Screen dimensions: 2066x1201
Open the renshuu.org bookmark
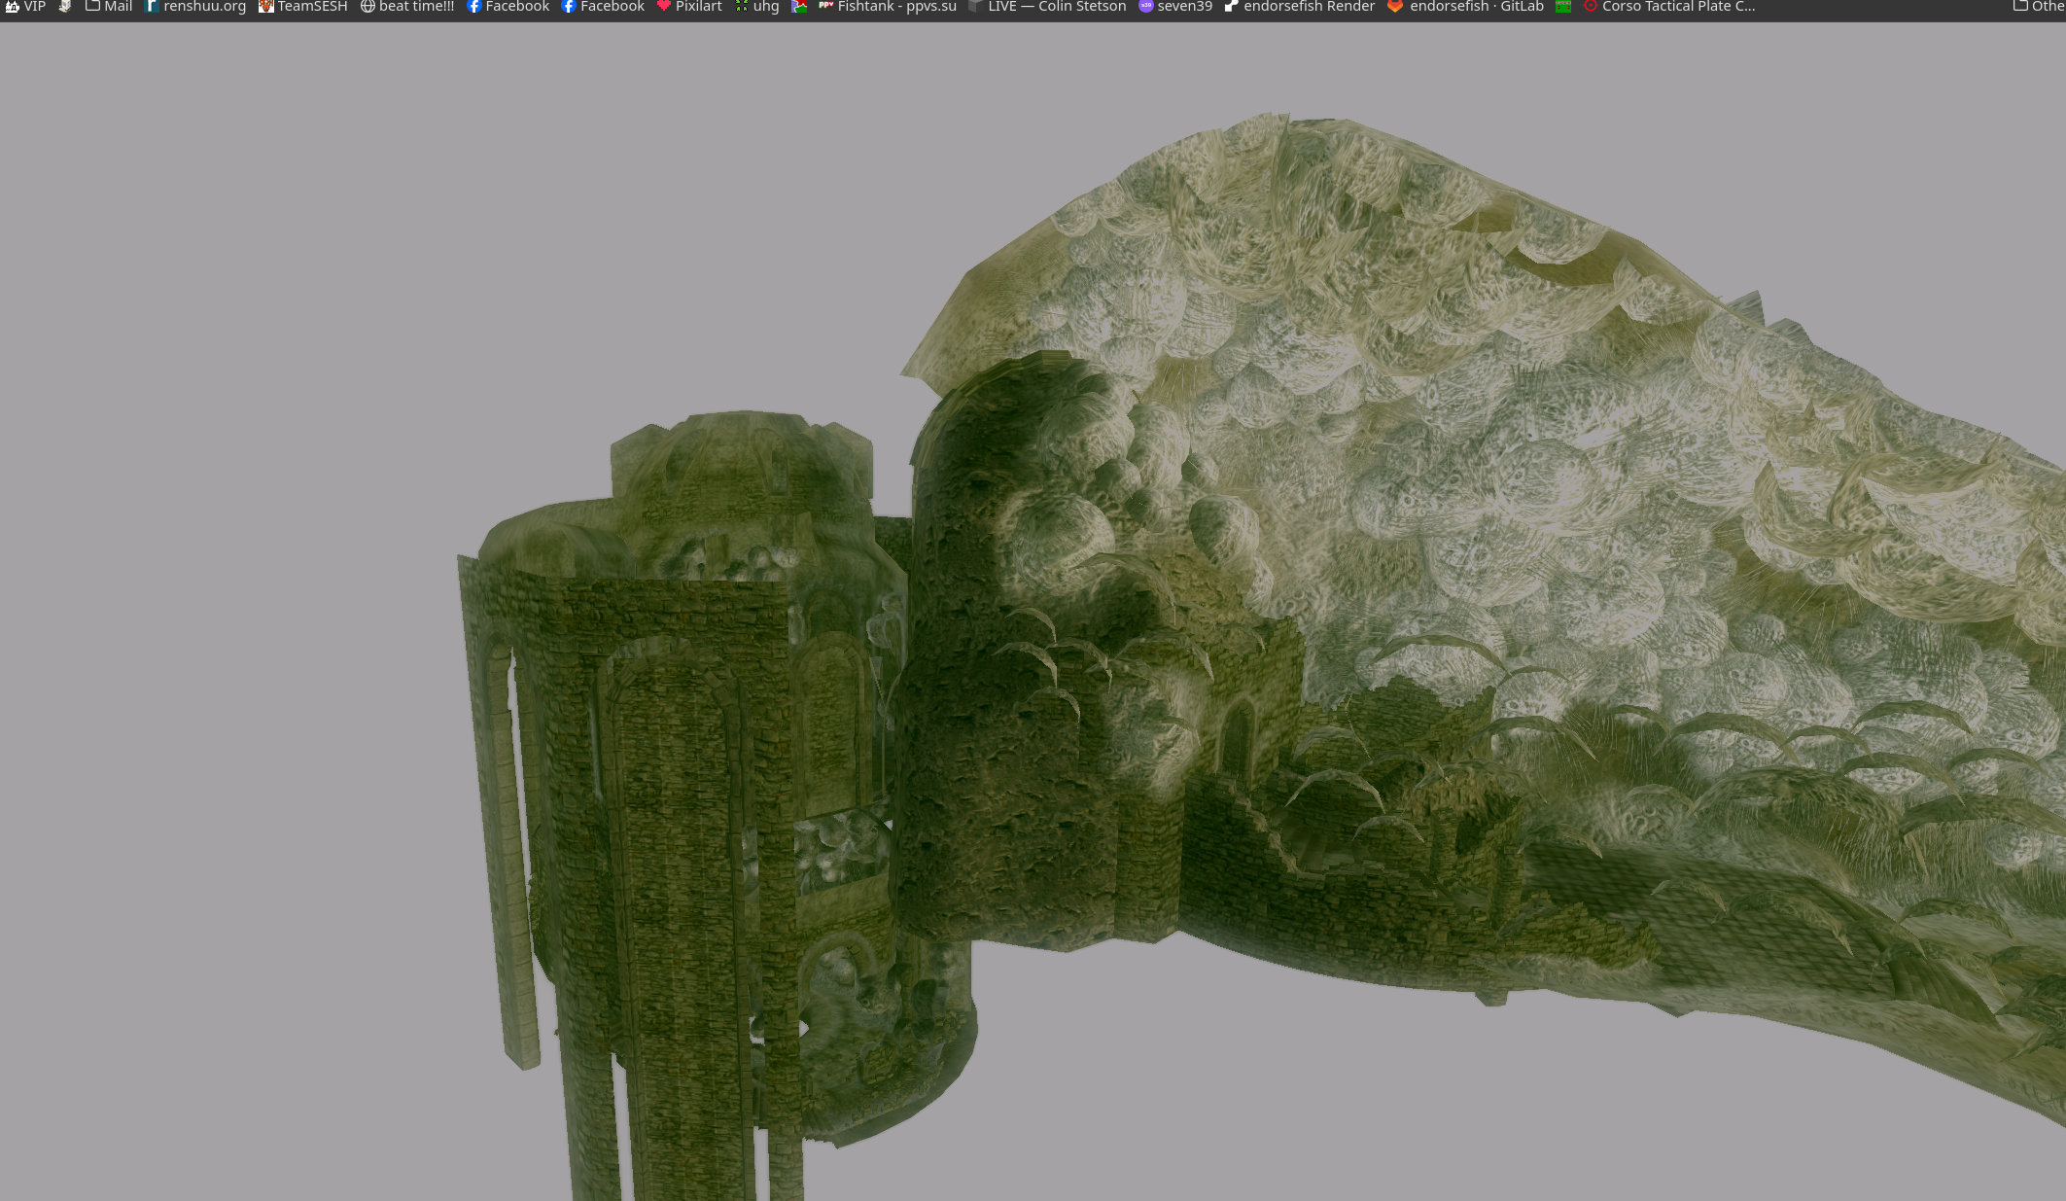click(195, 7)
